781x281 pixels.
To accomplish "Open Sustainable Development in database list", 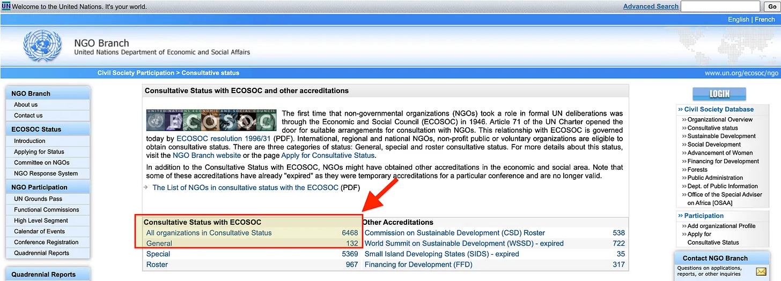I will [x=721, y=136].
